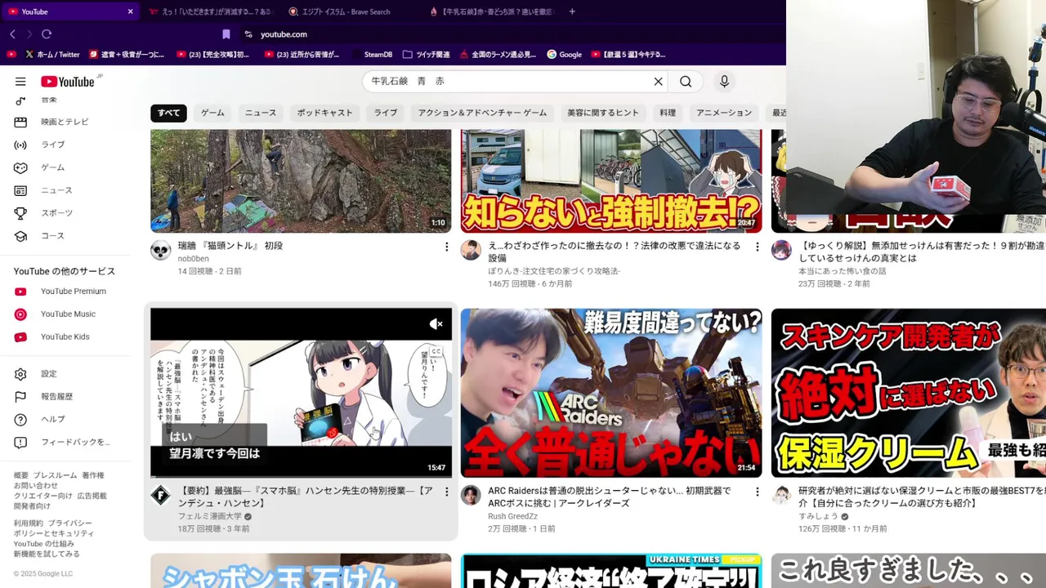The image size is (1046, 588).
Task: Open more options for 最強脳 video
Action: tap(446, 492)
